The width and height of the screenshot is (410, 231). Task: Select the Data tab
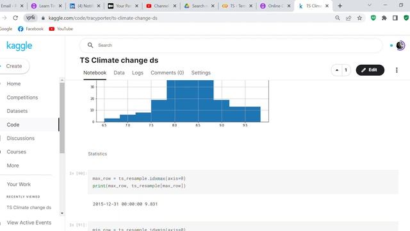click(119, 73)
